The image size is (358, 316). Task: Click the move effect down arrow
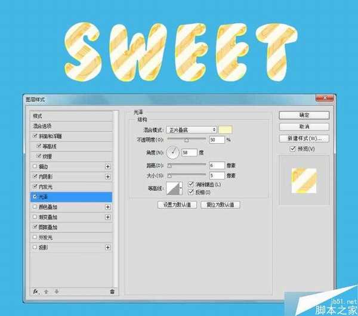(57, 291)
